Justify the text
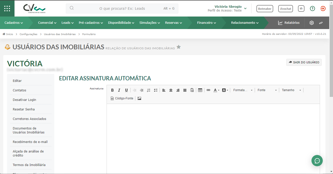The width and height of the screenshot is (333, 174). click(x=185, y=90)
